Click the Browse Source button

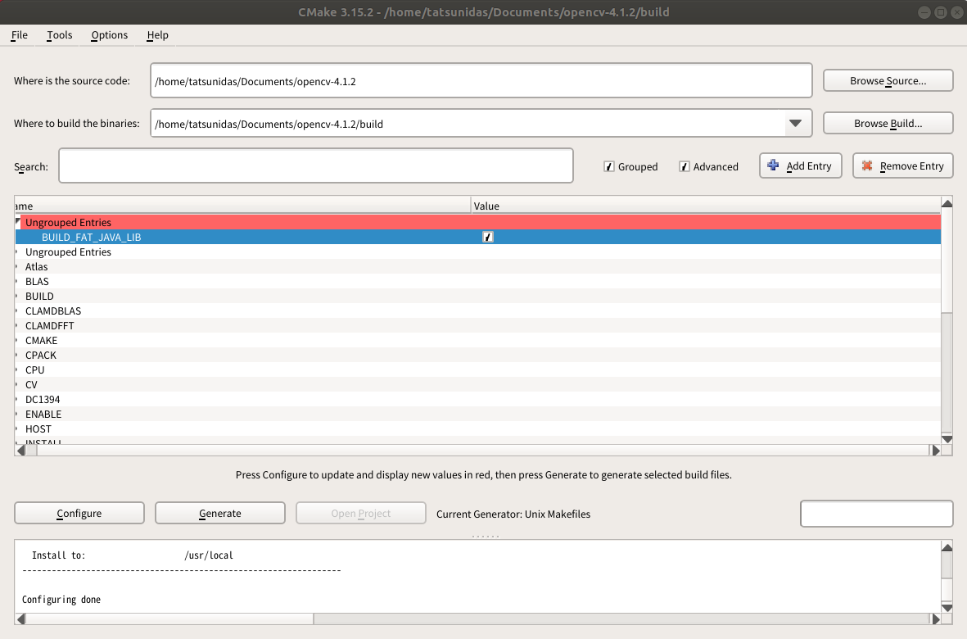(888, 81)
